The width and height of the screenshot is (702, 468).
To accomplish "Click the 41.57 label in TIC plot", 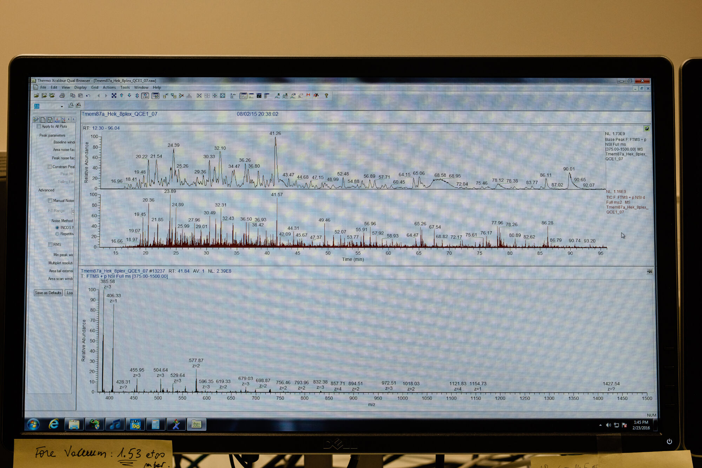I will [x=277, y=195].
